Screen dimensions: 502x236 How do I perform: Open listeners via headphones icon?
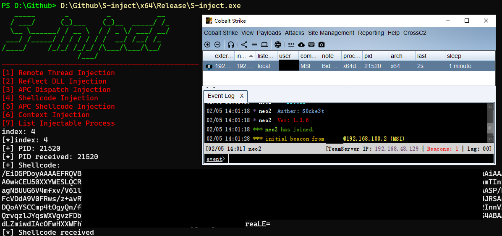pos(230,45)
